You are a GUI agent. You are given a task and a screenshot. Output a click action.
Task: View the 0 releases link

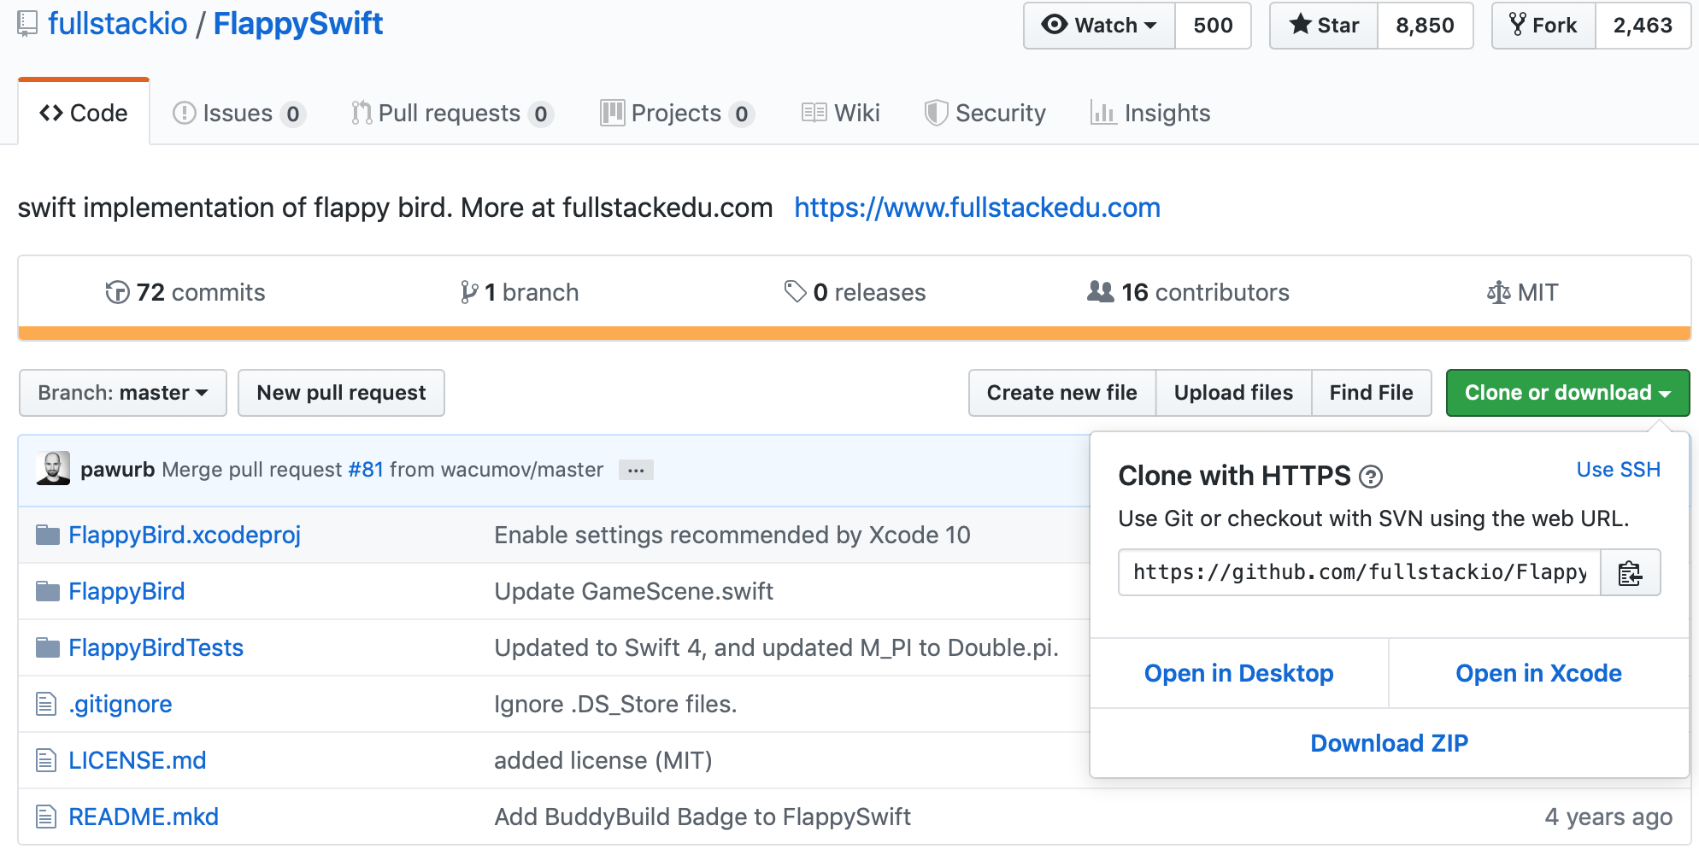(855, 292)
